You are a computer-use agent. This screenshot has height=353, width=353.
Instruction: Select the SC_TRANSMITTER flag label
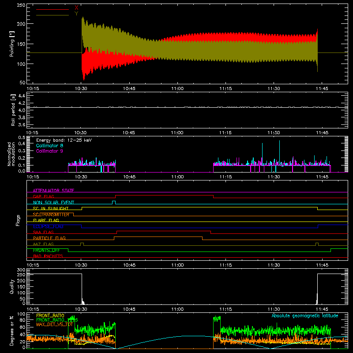pyautogui.click(x=51, y=214)
